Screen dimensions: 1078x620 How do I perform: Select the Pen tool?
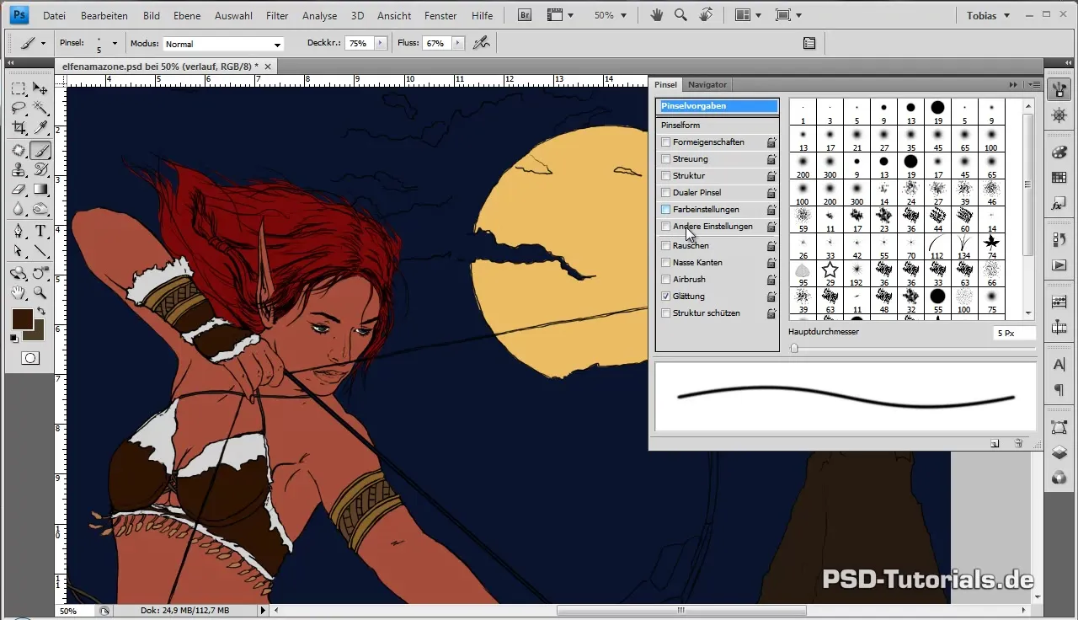click(x=19, y=232)
